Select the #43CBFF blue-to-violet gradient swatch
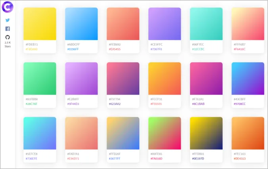This screenshot has height=169, width=268. pos(248,78)
